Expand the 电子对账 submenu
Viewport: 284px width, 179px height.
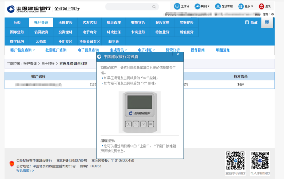coord(146,50)
